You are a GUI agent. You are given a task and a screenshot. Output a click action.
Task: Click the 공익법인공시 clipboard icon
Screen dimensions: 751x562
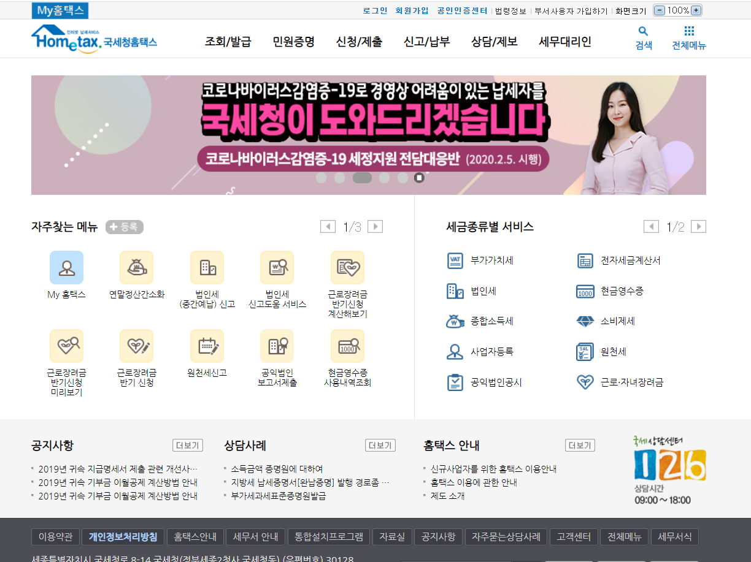tap(455, 382)
